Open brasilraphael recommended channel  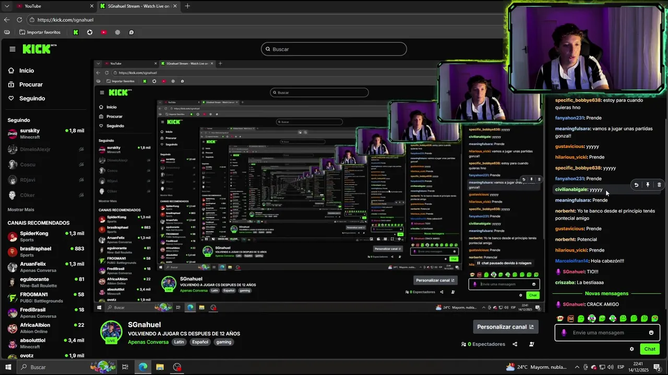pyautogui.click(x=46, y=252)
